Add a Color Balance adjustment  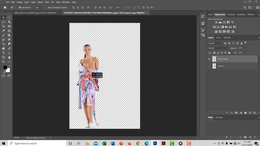(218, 27)
